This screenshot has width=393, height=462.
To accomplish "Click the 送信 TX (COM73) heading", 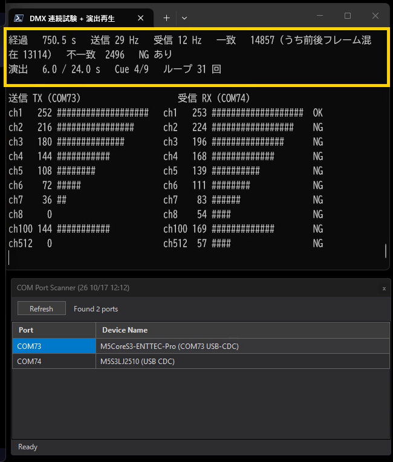I will click(45, 98).
